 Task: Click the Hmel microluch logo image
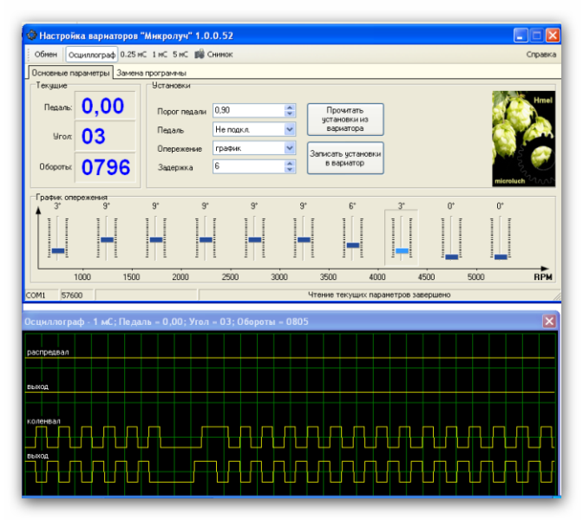pos(523,139)
